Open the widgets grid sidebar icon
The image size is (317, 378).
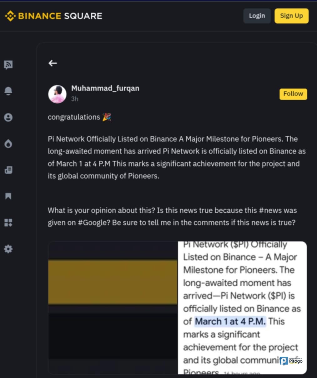click(8, 223)
